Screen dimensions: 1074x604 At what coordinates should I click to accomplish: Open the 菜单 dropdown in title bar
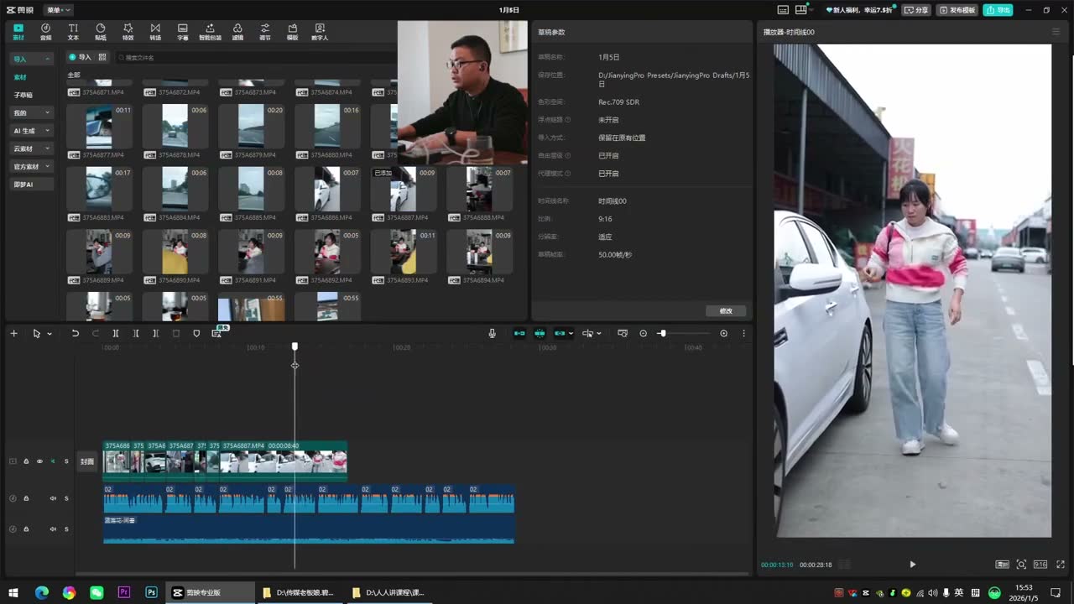point(58,10)
